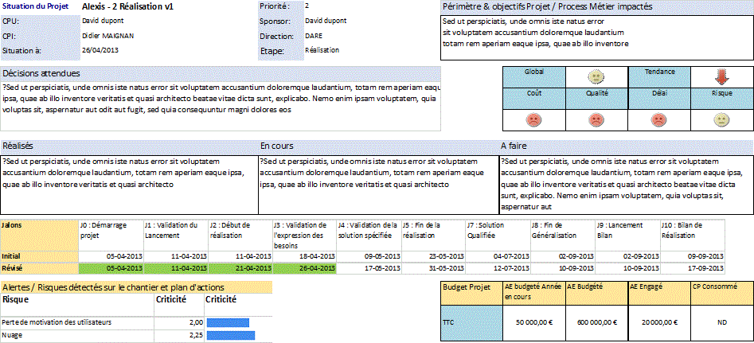Click the 50 000,00 € budget value

point(533,323)
